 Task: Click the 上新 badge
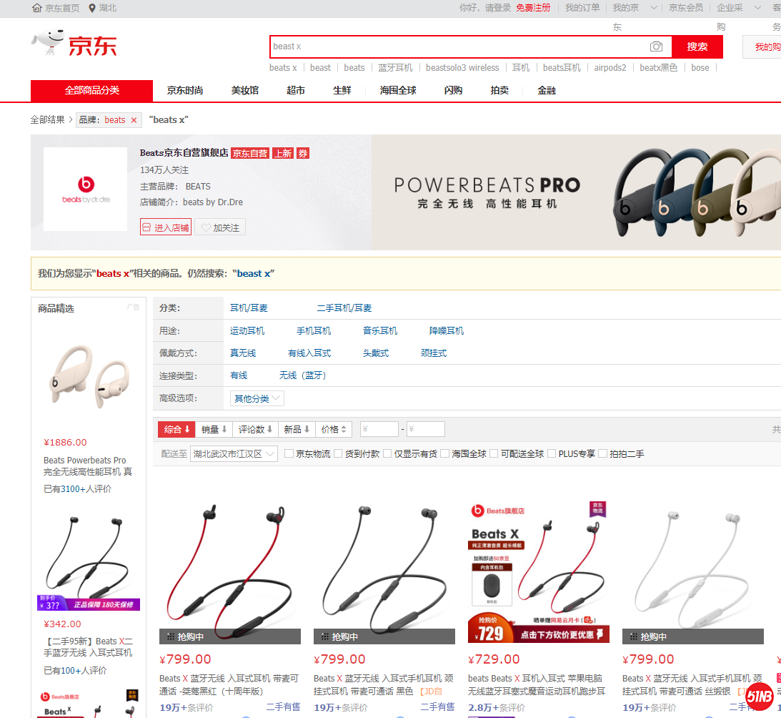[x=283, y=153]
